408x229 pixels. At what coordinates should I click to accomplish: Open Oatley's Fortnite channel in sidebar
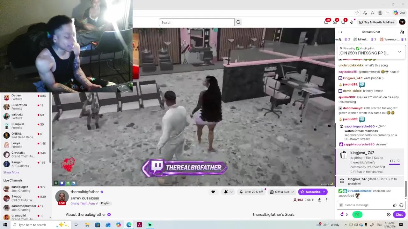pyautogui.click(x=25, y=97)
